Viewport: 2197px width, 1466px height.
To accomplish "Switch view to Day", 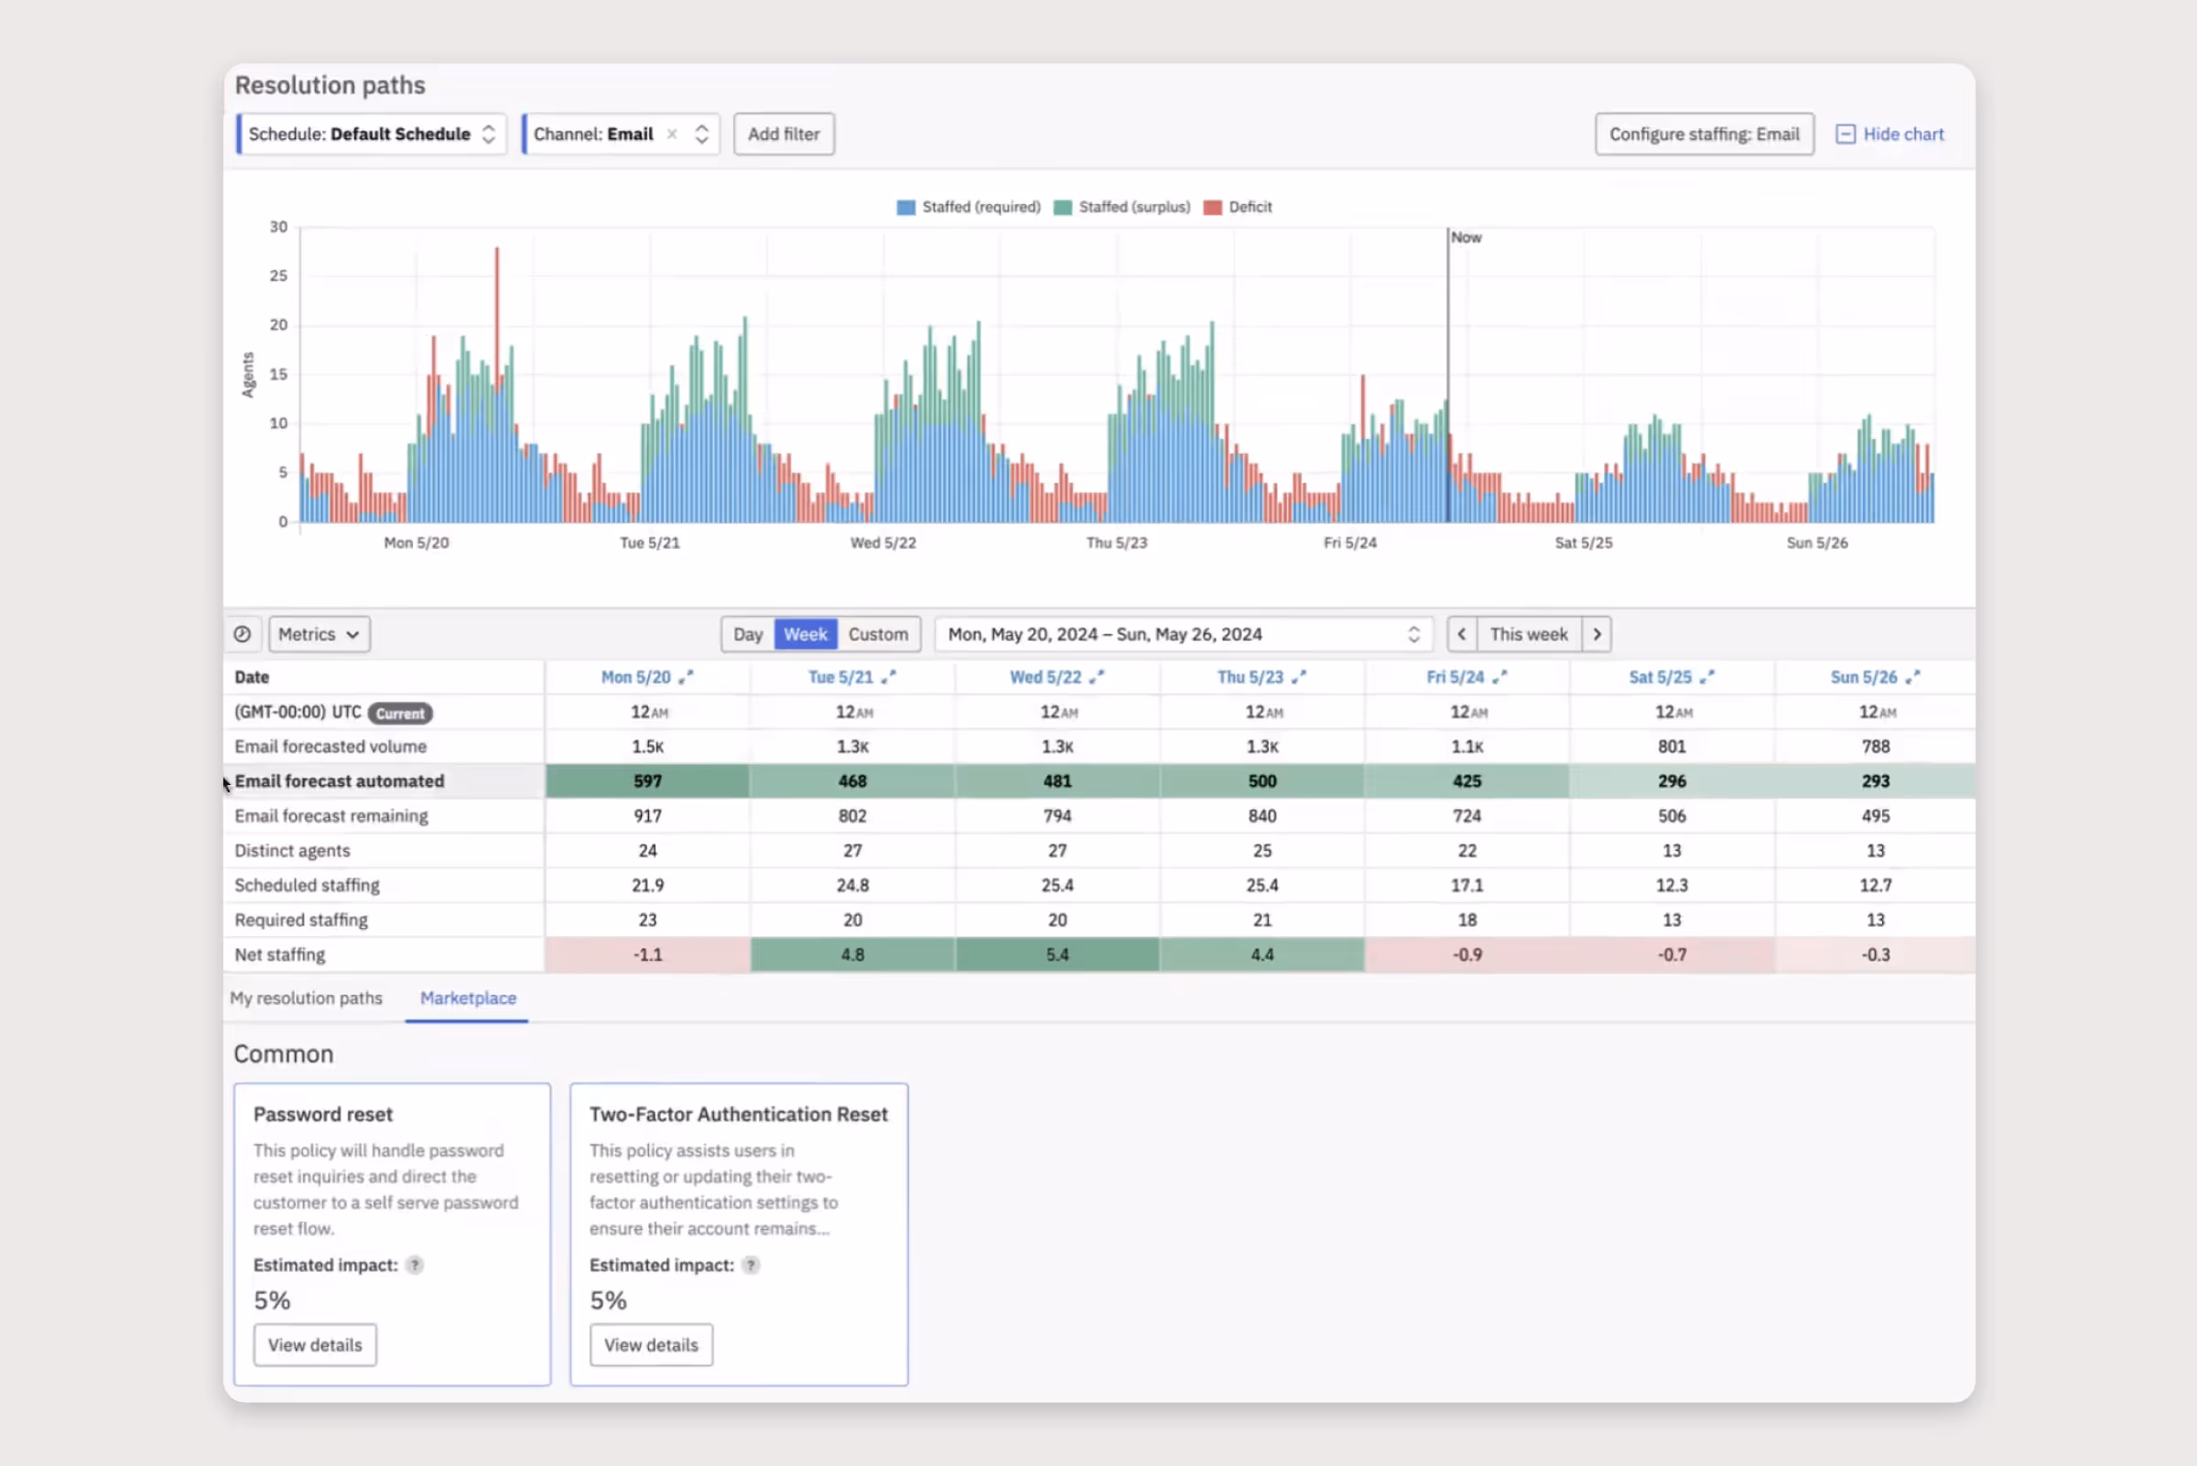I will pyautogui.click(x=747, y=634).
